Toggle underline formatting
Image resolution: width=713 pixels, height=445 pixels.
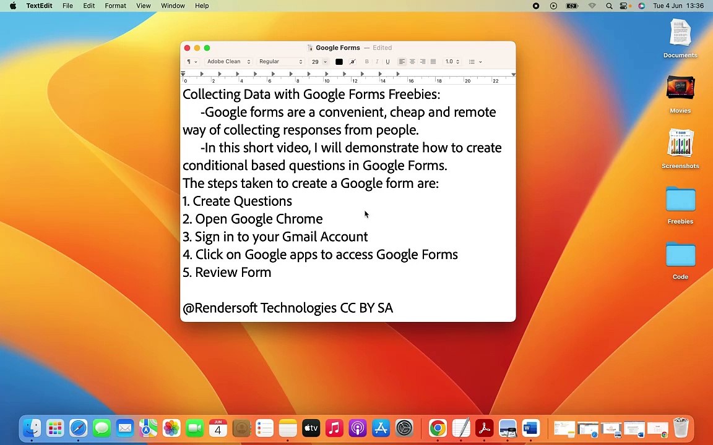[387, 62]
